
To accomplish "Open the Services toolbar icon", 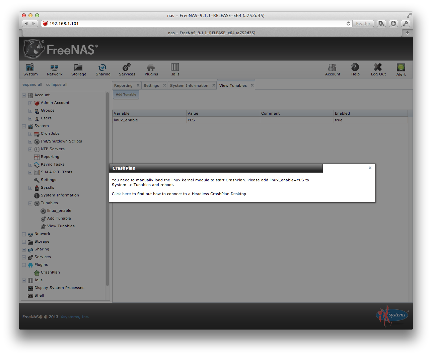I will [x=127, y=70].
